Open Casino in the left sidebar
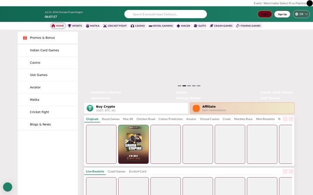The image size is (313, 195). pyautogui.click(x=48, y=63)
